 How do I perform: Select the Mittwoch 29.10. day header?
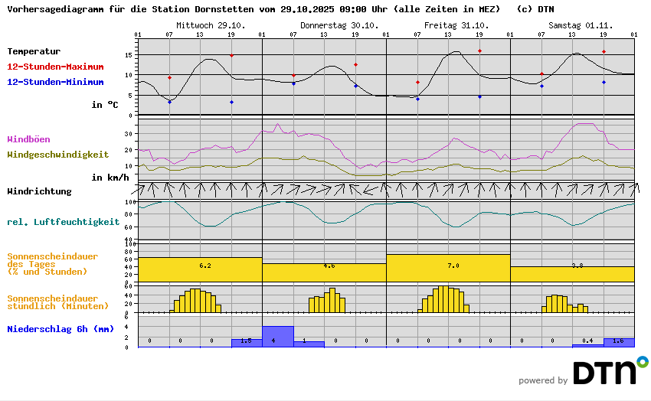211,25
